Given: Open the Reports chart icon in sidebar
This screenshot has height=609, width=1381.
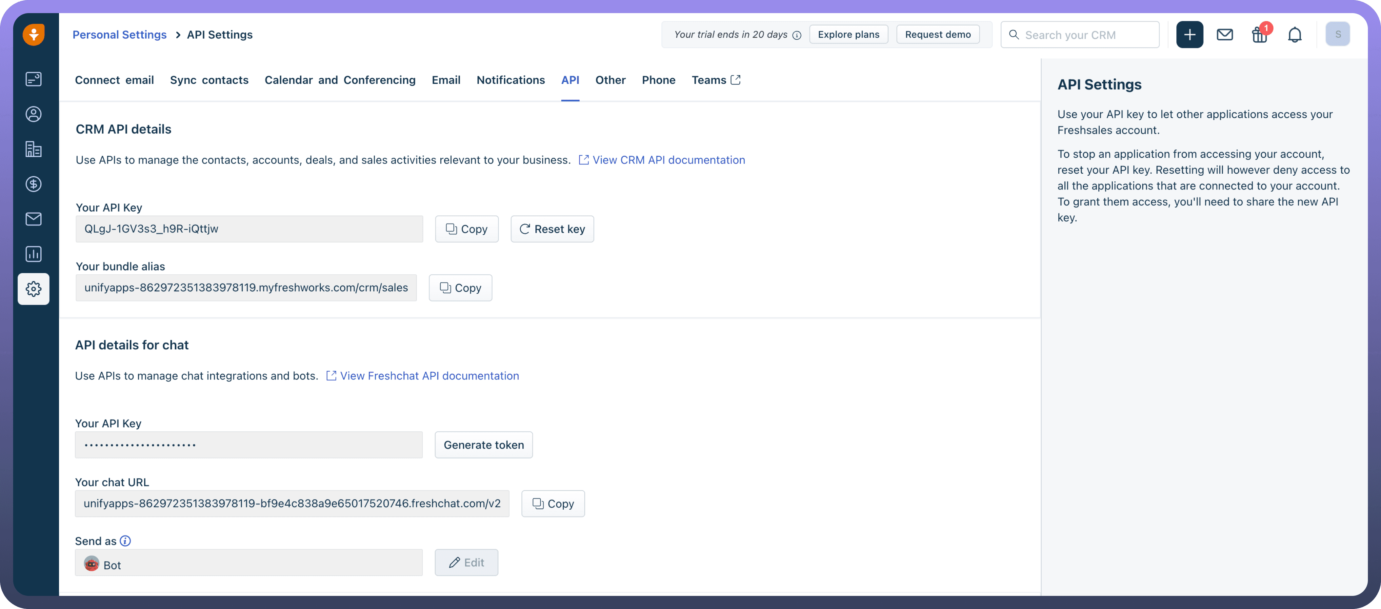Looking at the screenshot, I should [33, 254].
